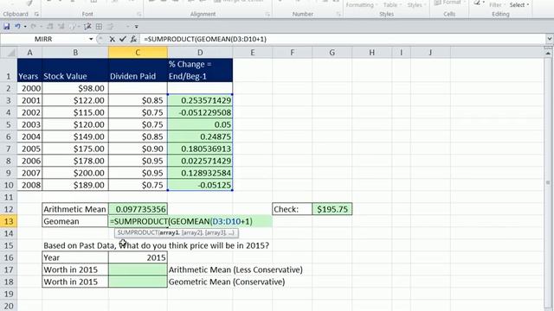554x311 pixels.
Task: Click the Geometric Mean (Conservative) text
Action: [x=227, y=282]
